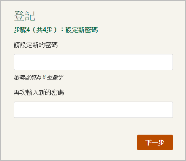Focus the 請設定新的密碼 password field
Screen dimensions: 186x161
point(93,62)
